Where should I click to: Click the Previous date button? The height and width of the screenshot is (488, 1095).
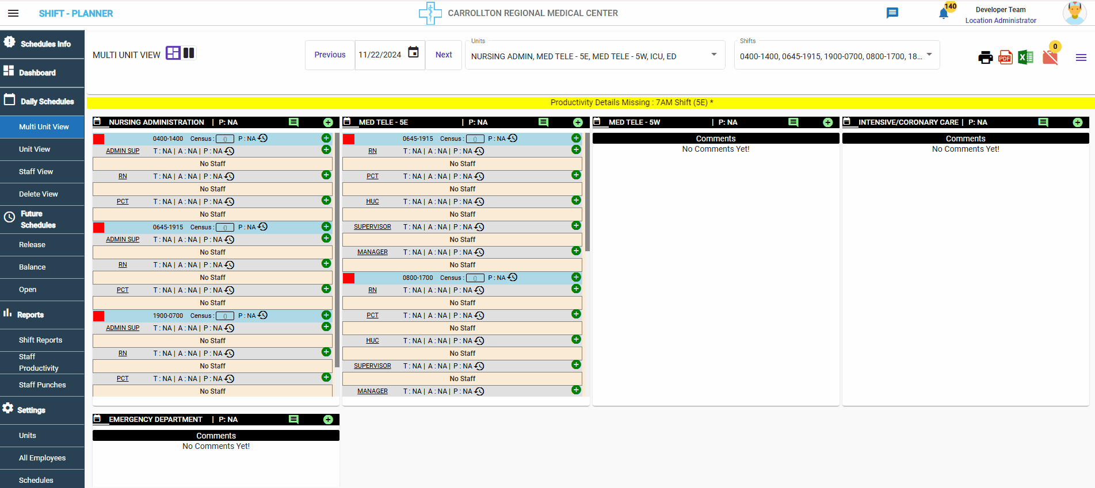click(330, 55)
